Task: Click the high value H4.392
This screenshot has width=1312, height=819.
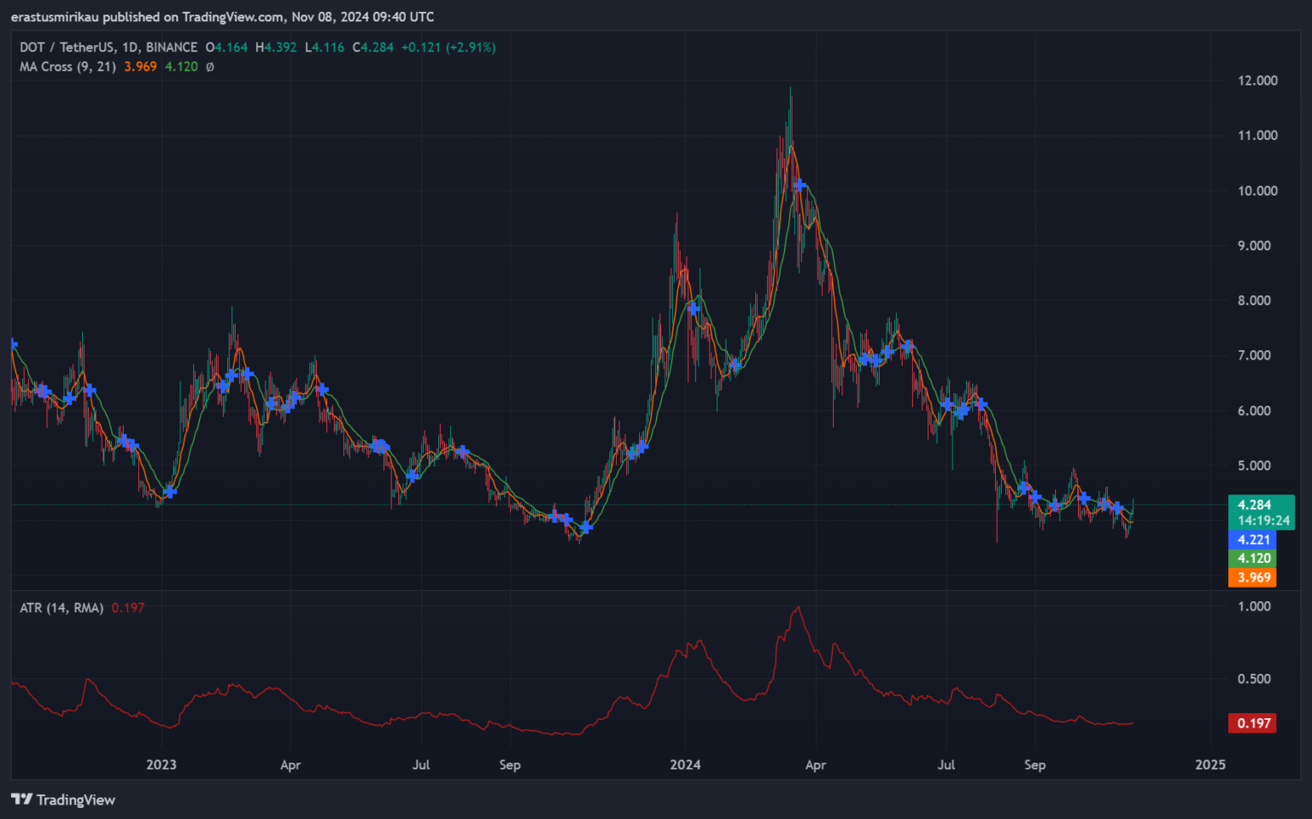Action: coord(276,47)
